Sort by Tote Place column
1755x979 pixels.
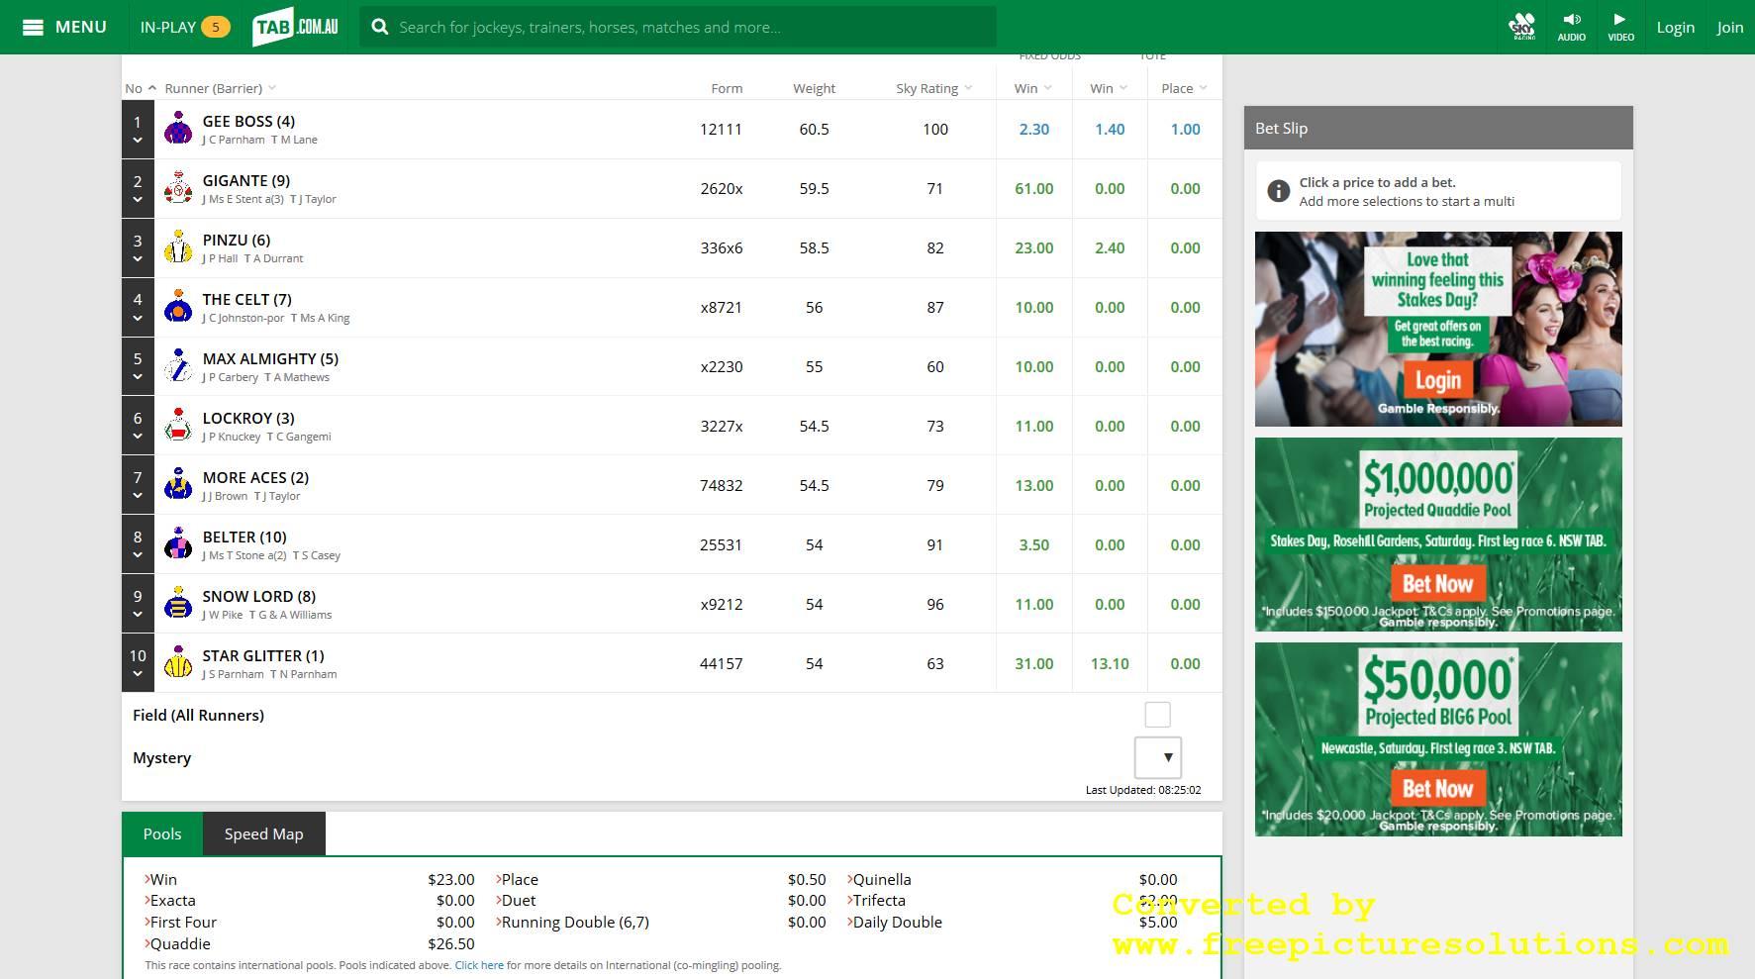click(1184, 88)
